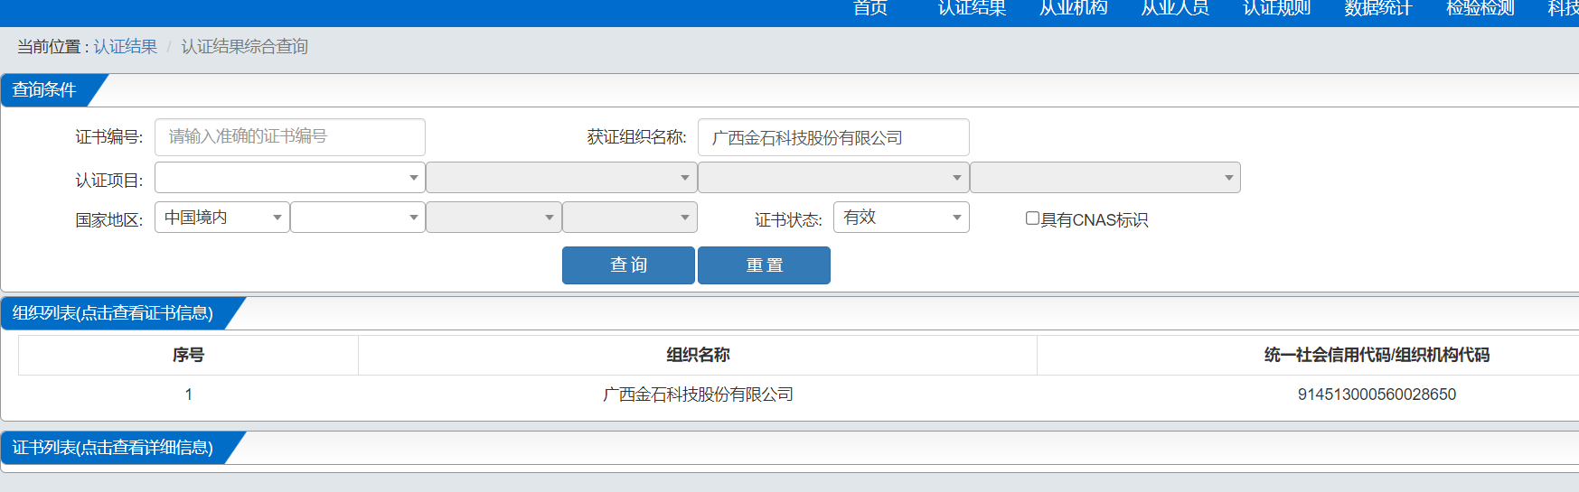1579x492 pixels.
Task: Focus the 获证组织名称 input field
Action: [833, 137]
